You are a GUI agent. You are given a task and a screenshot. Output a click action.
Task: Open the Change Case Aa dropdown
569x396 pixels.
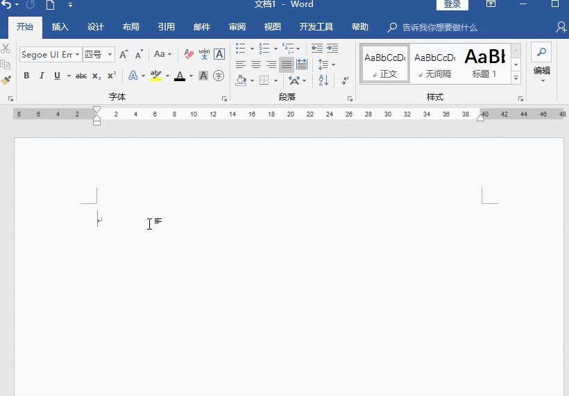[162, 54]
